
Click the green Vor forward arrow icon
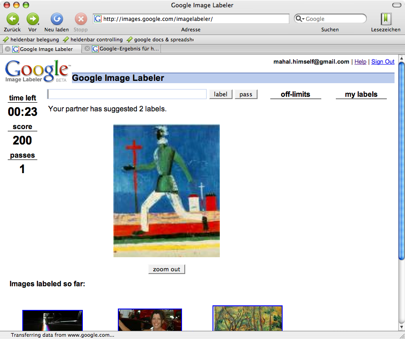(x=32, y=19)
